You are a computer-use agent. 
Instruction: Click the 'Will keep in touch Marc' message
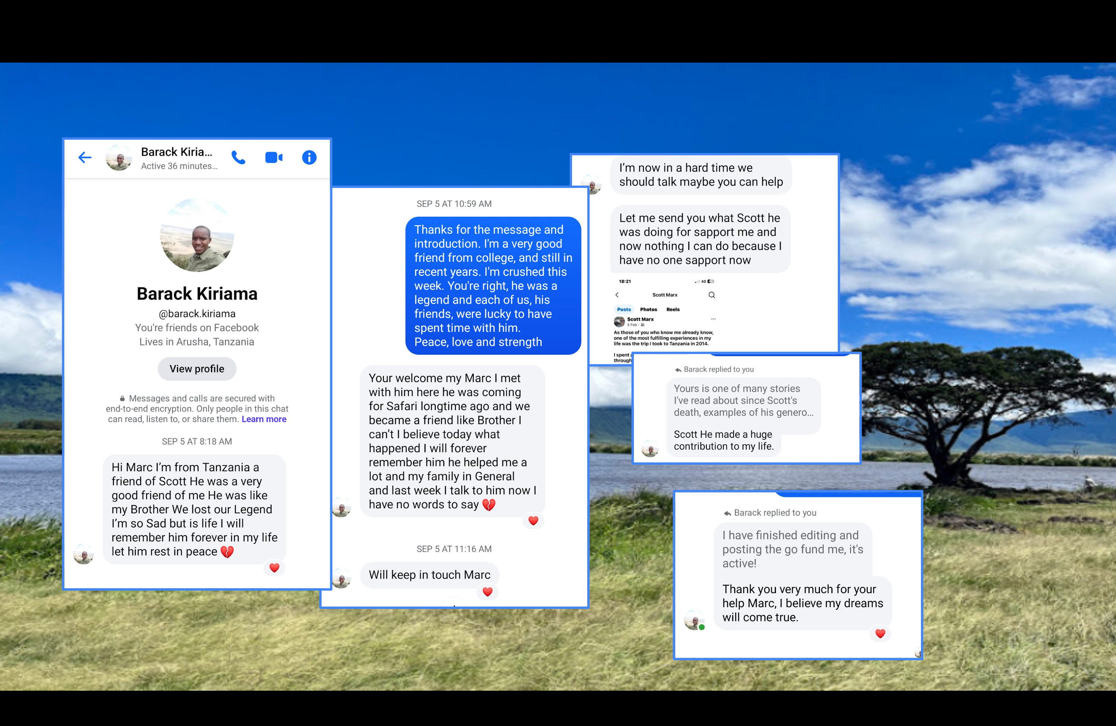click(430, 575)
